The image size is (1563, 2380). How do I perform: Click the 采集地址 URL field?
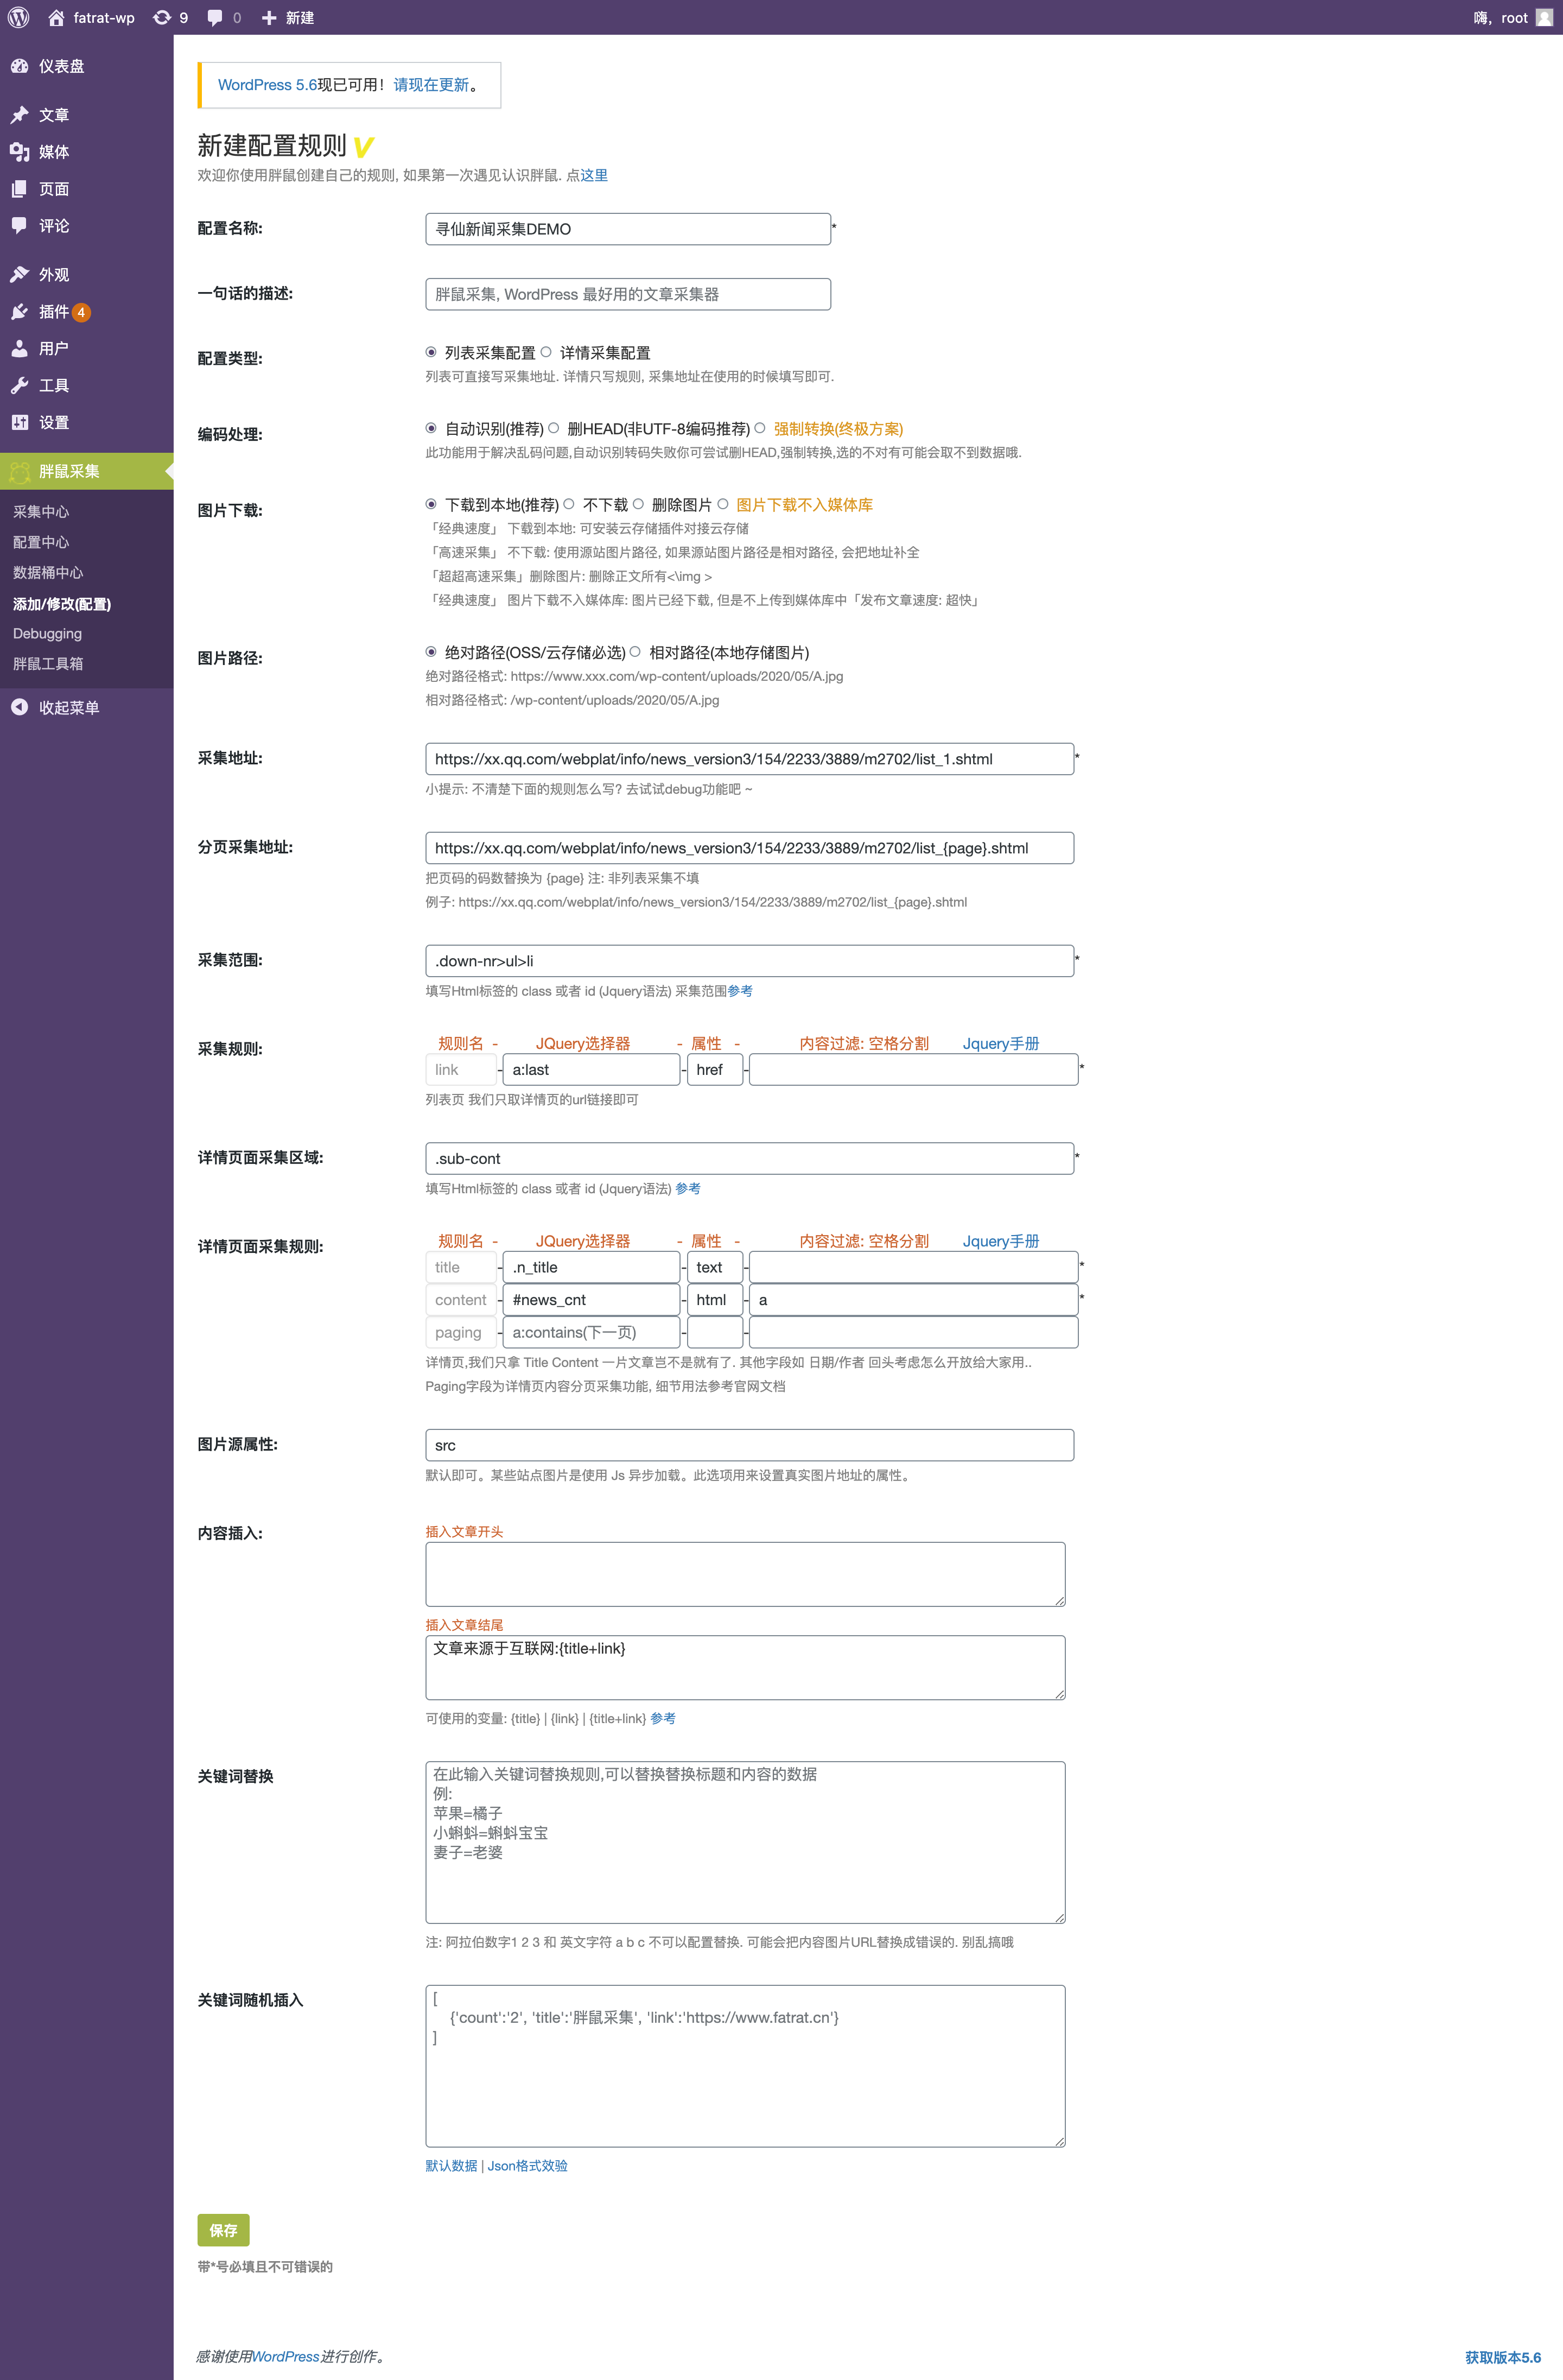(749, 759)
